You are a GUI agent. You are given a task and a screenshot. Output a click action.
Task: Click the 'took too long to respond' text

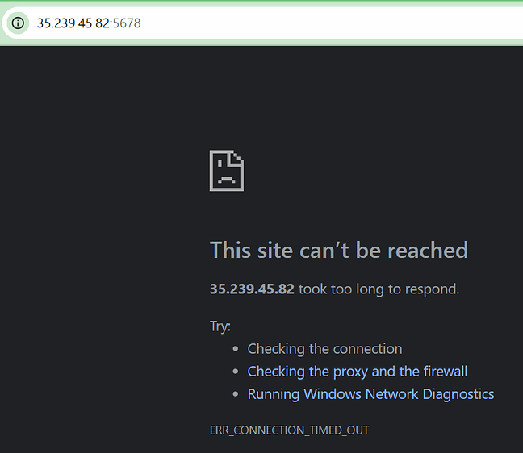[x=379, y=289]
